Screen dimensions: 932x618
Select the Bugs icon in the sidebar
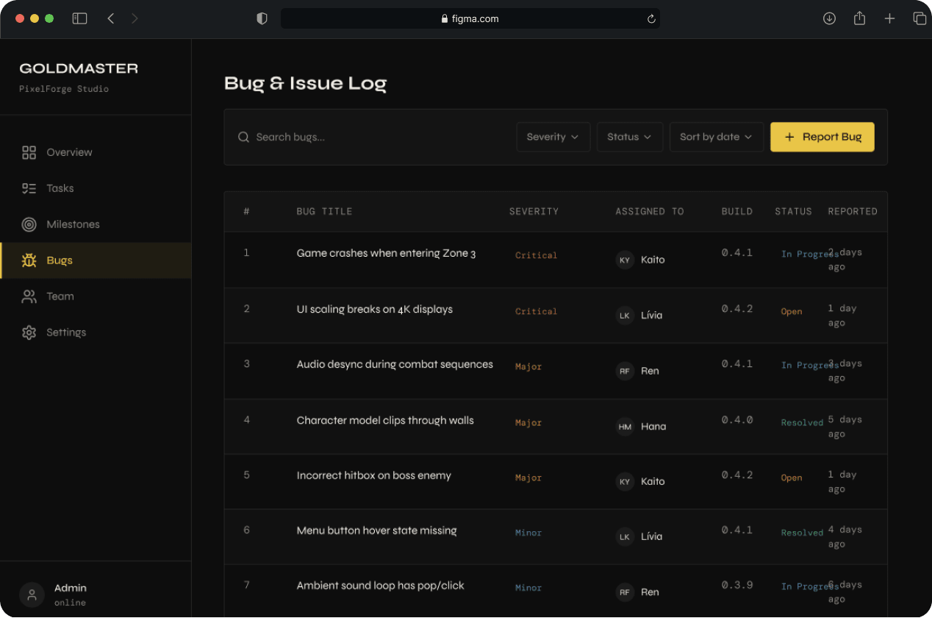[29, 260]
